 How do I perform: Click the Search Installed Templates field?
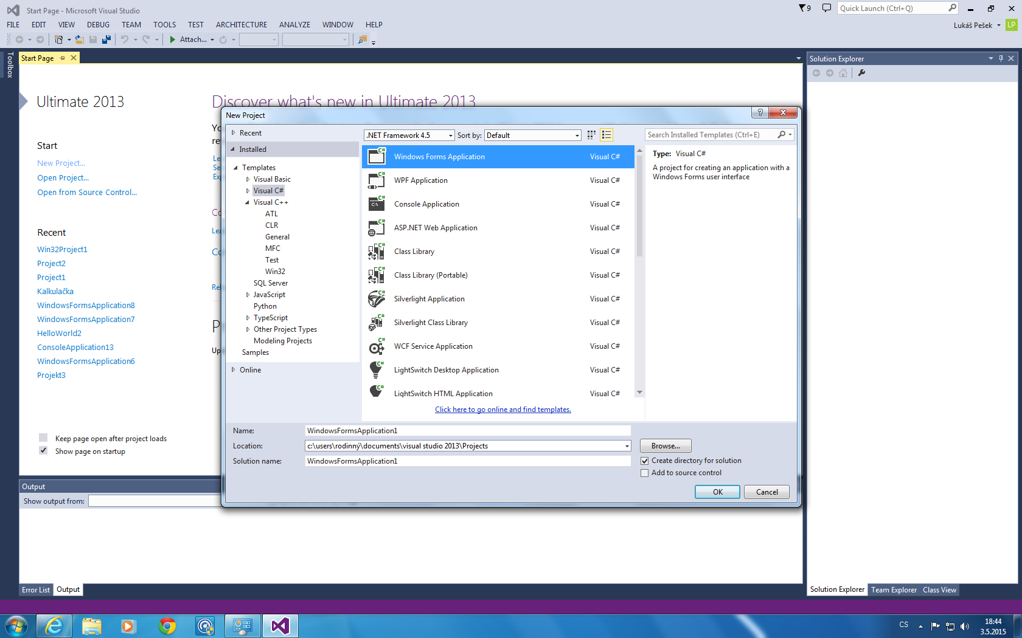(711, 135)
